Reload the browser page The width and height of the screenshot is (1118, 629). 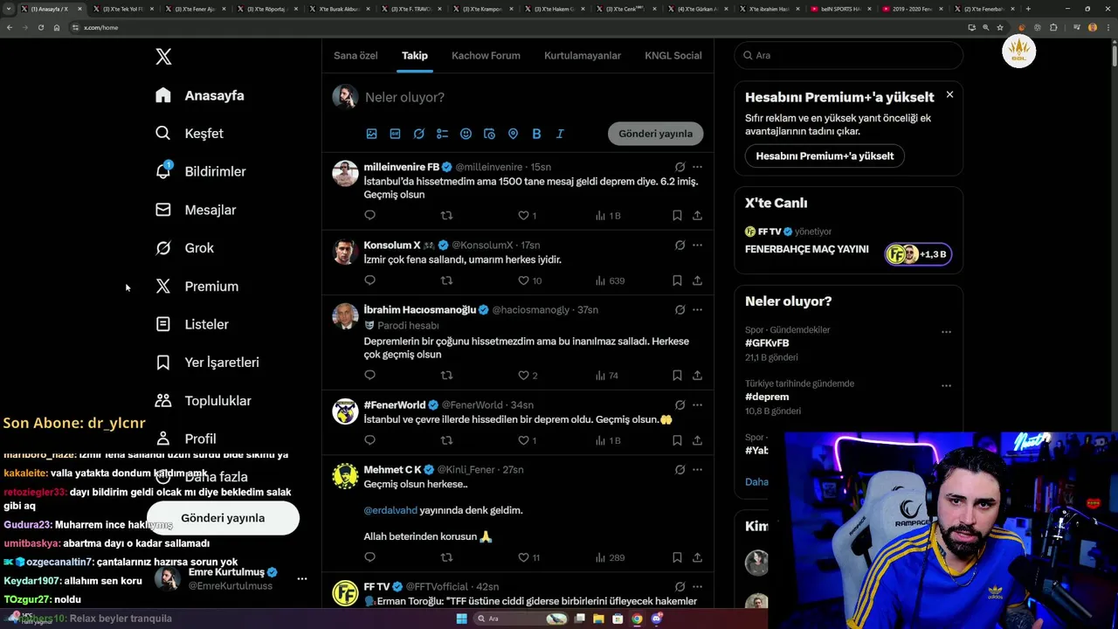tap(40, 27)
